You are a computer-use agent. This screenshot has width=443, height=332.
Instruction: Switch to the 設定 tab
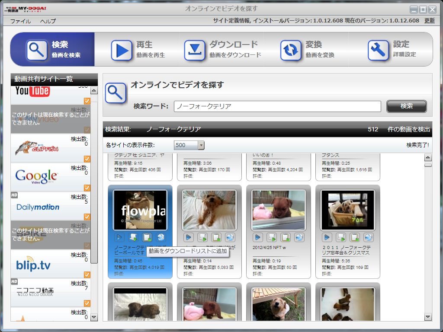pyautogui.click(x=391, y=49)
